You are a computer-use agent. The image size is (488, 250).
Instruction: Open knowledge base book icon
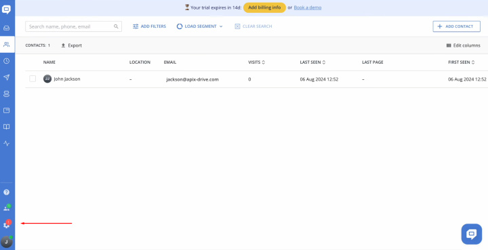(x=6, y=127)
